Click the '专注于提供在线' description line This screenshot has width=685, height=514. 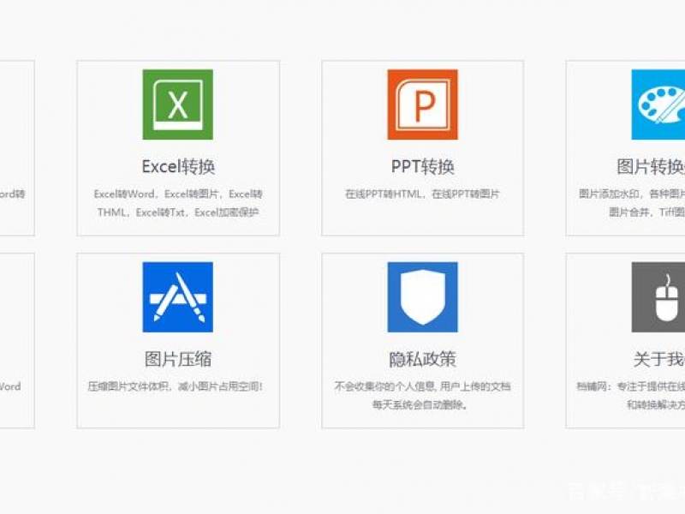tap(630, 386)
